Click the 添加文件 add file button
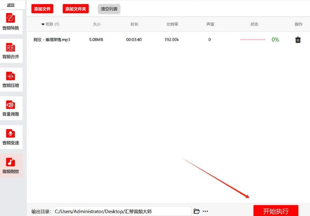 click(x=42, y=9)
